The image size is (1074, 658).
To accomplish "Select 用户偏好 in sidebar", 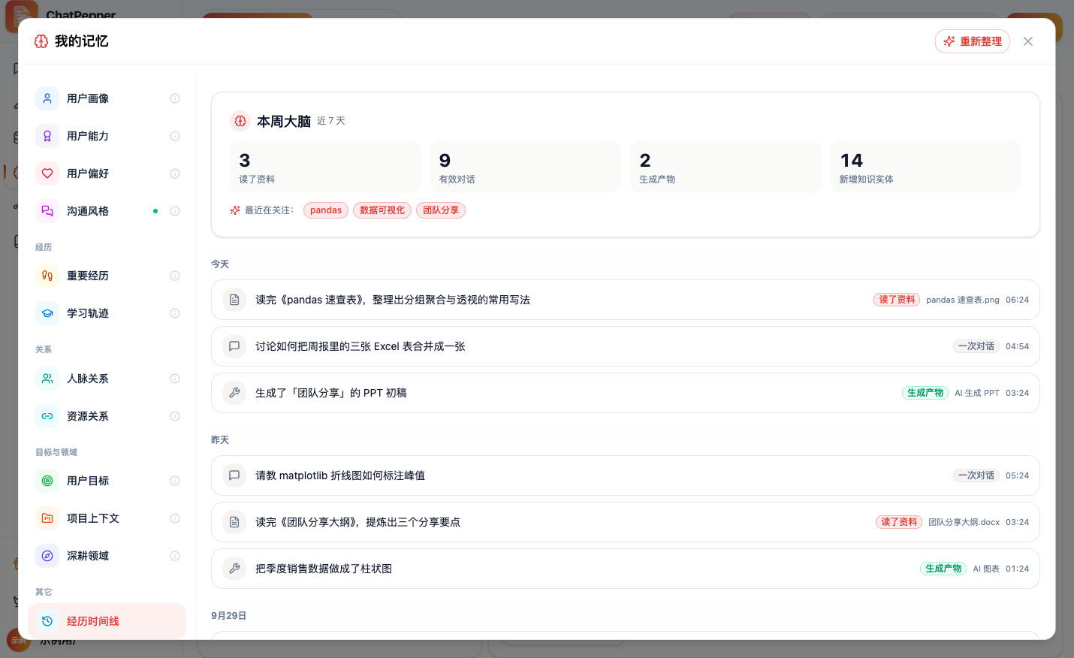I will (107, 174).
